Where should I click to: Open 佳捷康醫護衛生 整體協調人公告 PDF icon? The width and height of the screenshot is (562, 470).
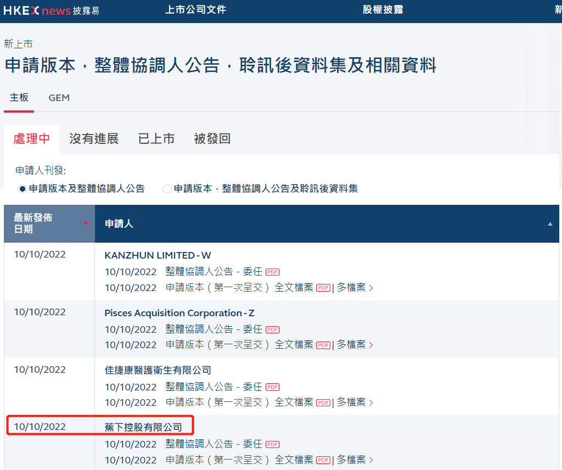272,387
